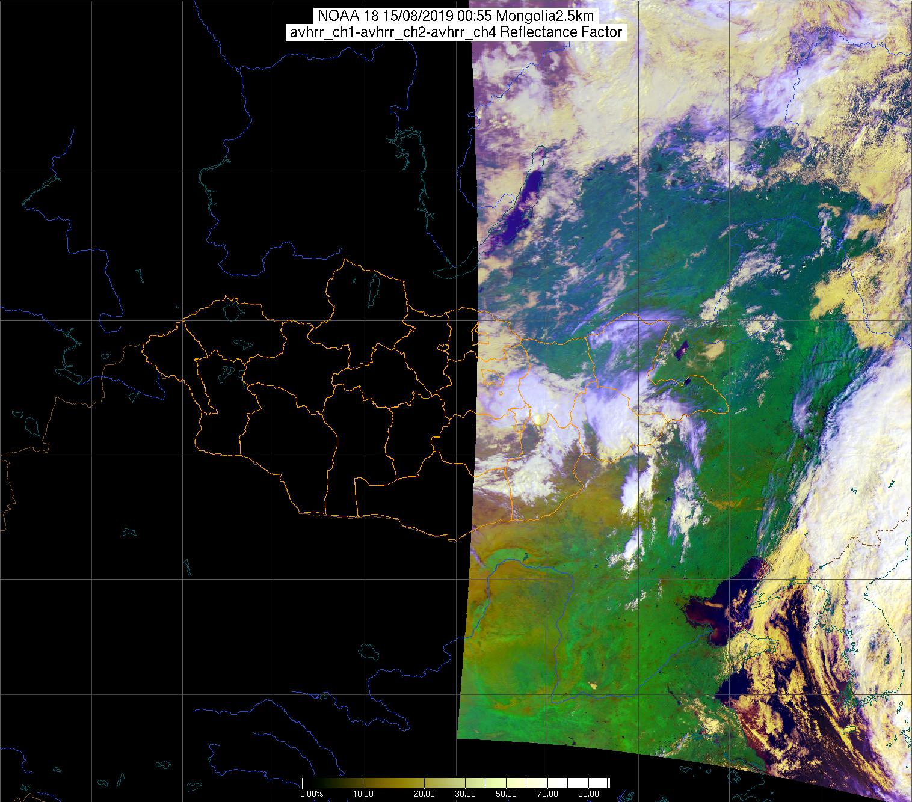The width and height of the screenshot is (912, 802).
Task: Click the "10.00" label on the color scale
Action: coord(363,794)
